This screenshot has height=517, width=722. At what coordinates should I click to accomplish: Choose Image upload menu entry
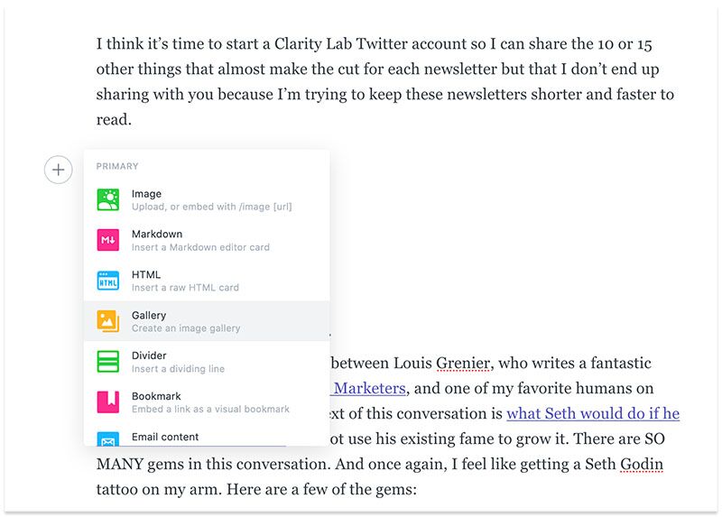tap(207, 199)
